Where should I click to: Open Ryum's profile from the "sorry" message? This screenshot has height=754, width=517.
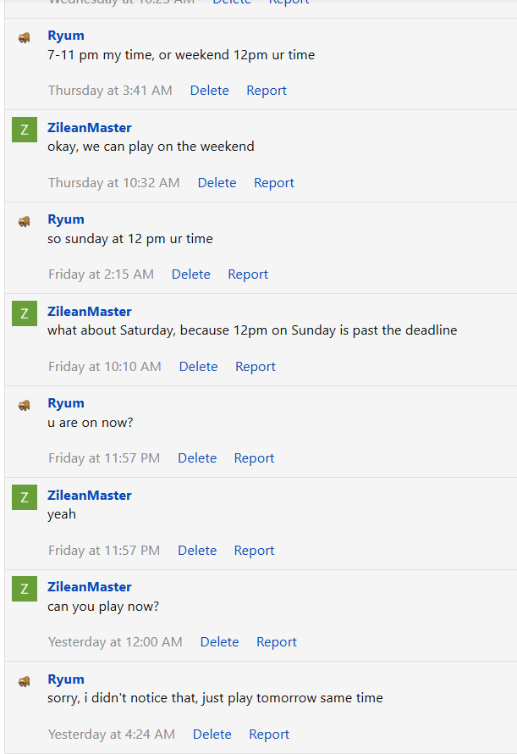point(66,679)
